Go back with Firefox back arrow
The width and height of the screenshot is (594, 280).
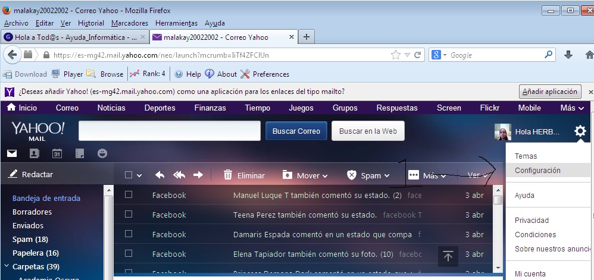12,55
